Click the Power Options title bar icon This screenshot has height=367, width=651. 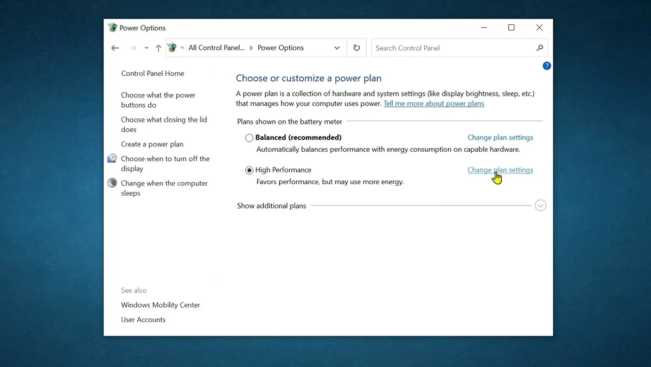(112, 28)
